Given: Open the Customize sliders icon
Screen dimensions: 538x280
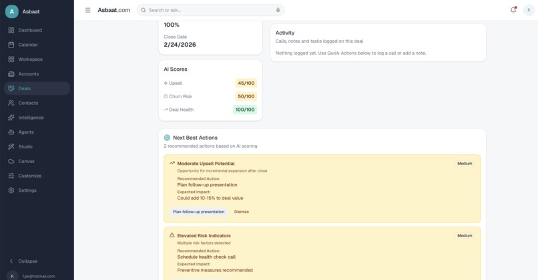Looking at the screenshot, I should pos(11,176).
